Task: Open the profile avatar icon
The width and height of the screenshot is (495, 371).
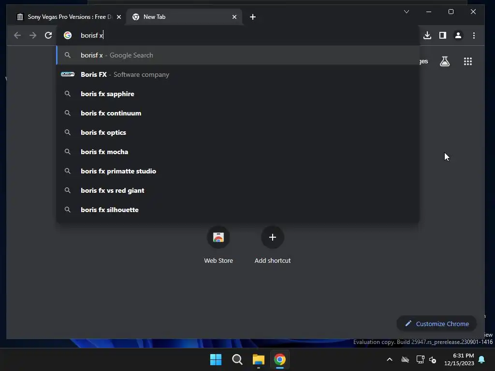Action: point(458,35)
